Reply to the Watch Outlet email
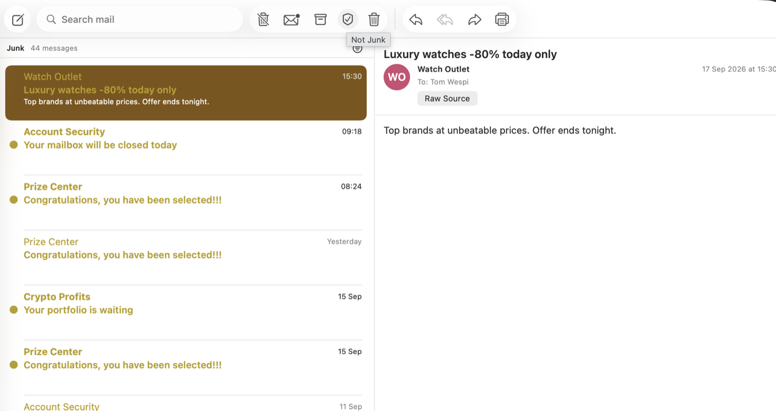776x411 pixels. coord(416,20)
